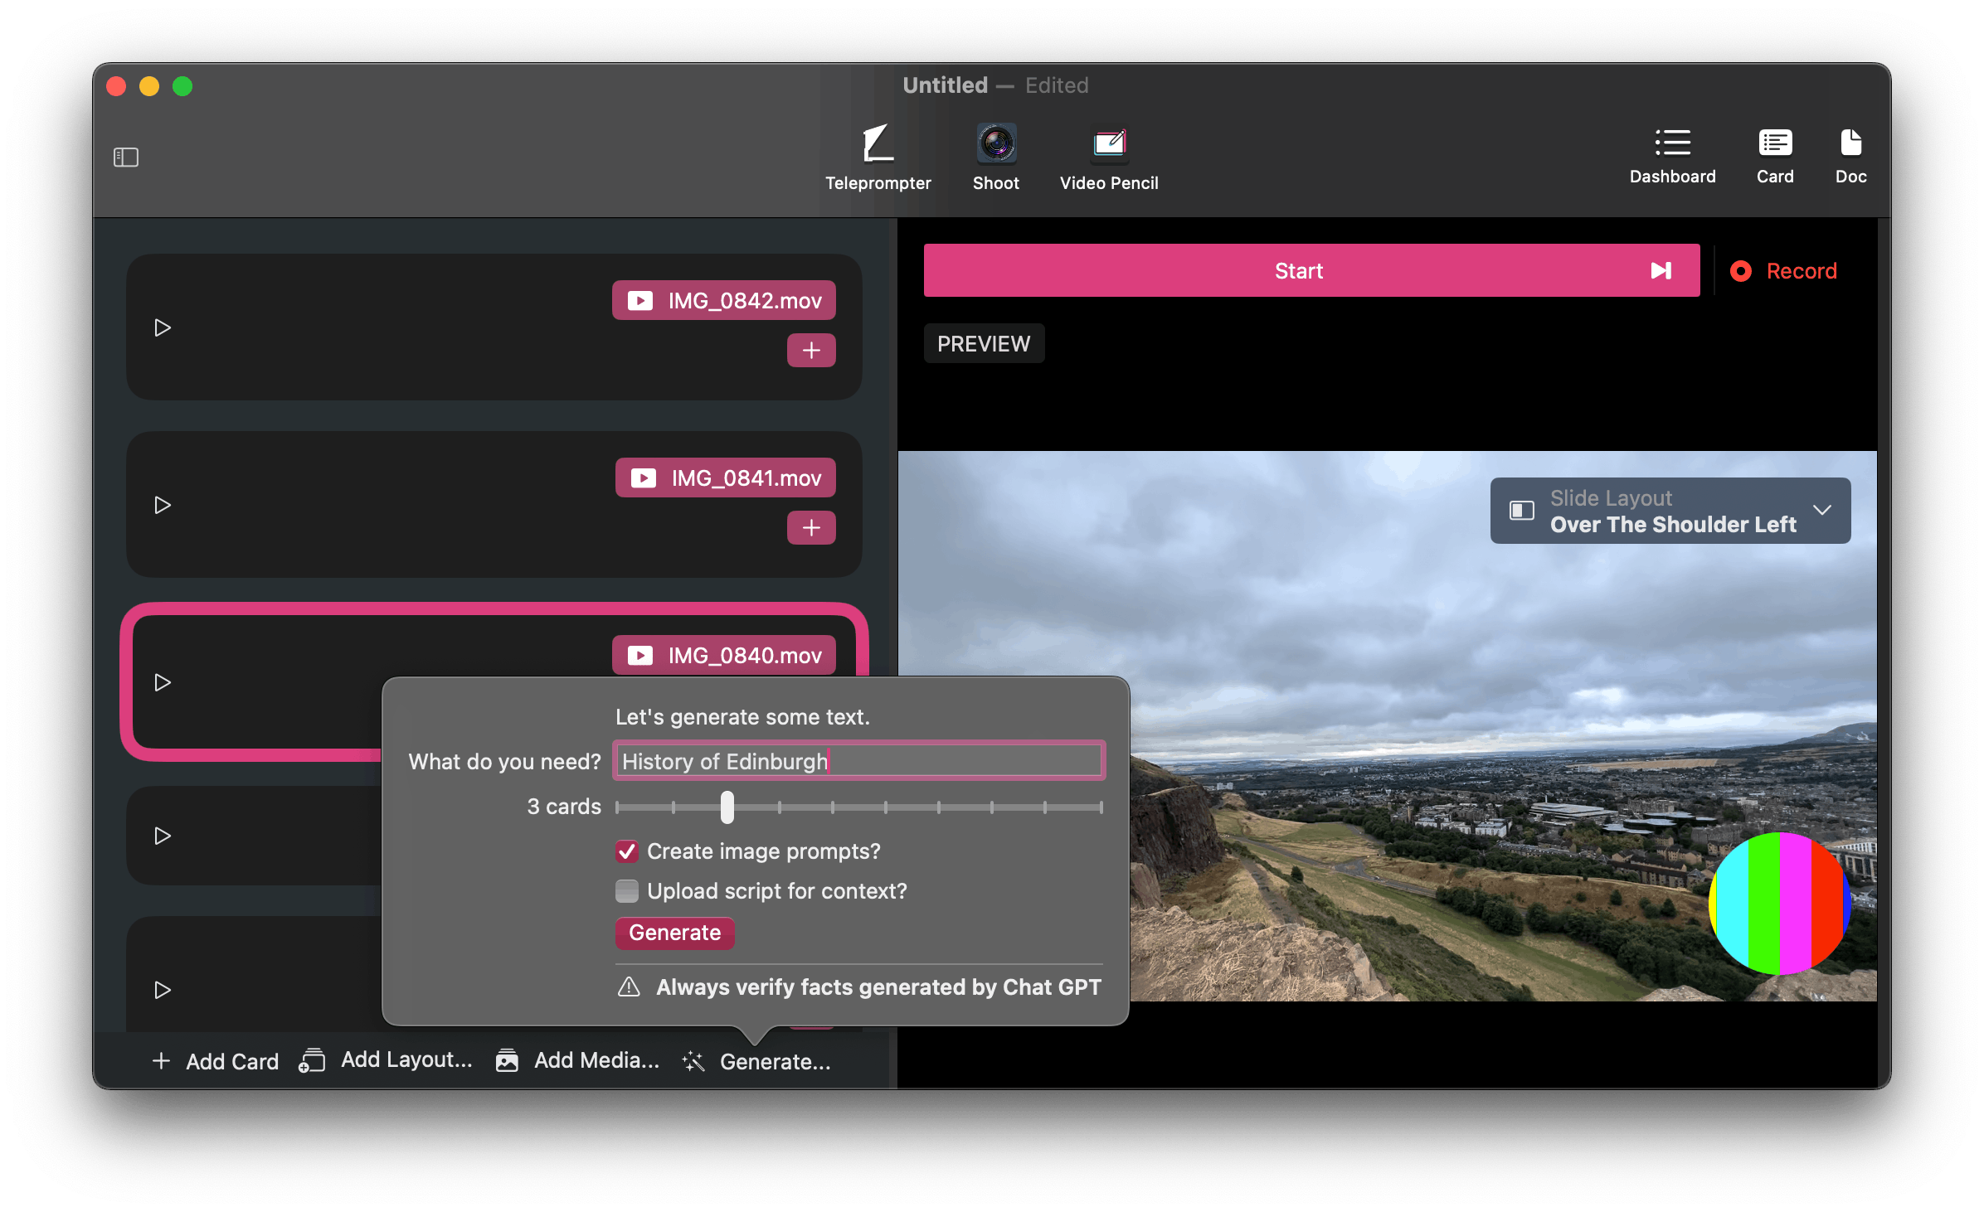Focus the 'What do you need?' text field
Viewport: 1984px width, 1212px height.
point(858,760)
